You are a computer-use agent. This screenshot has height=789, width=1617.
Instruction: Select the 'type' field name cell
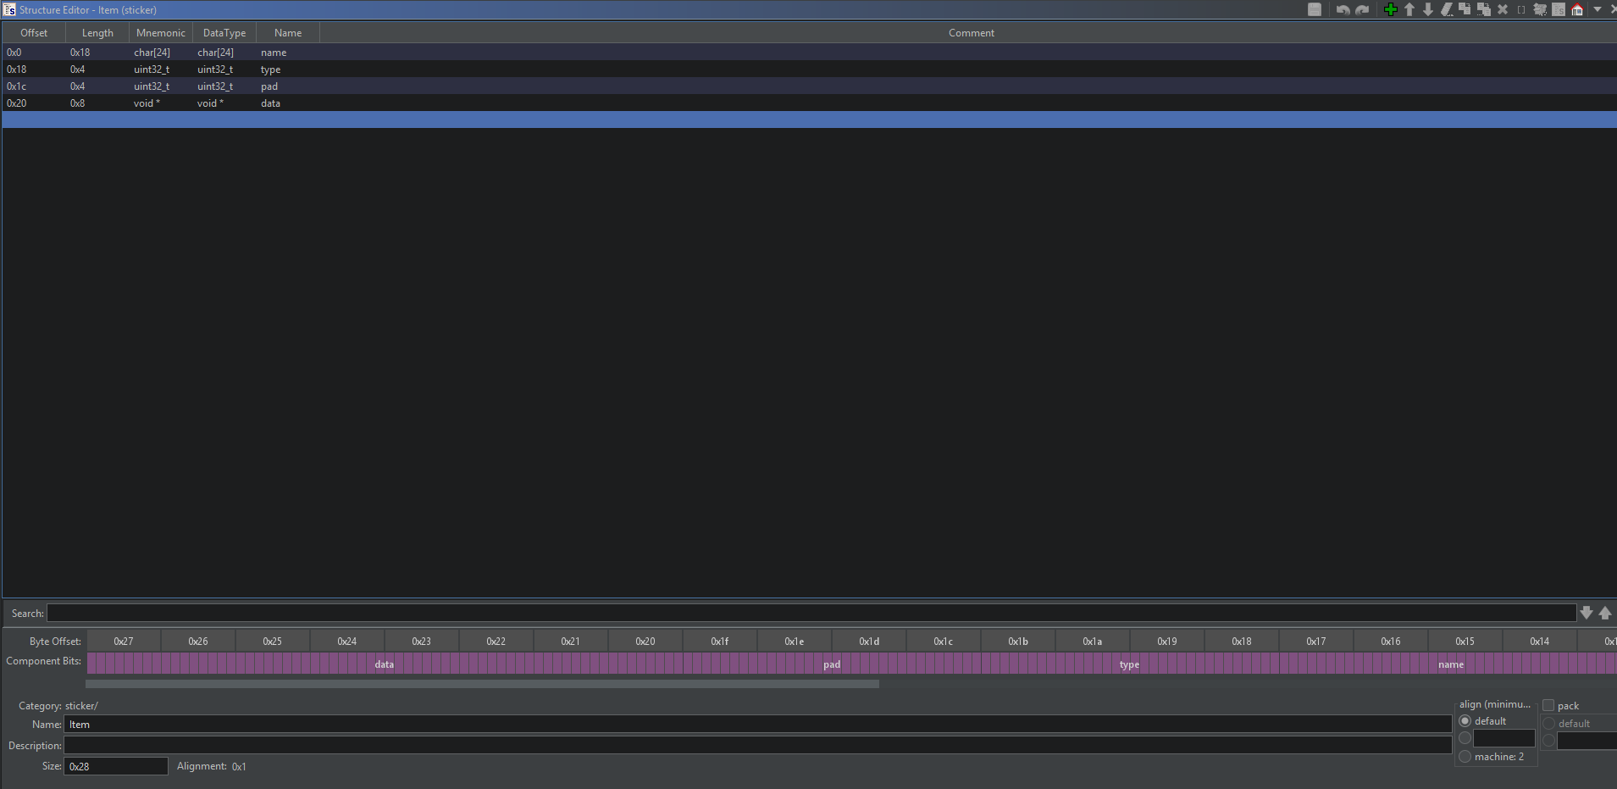pyautogui.click(x=288, y=69)
